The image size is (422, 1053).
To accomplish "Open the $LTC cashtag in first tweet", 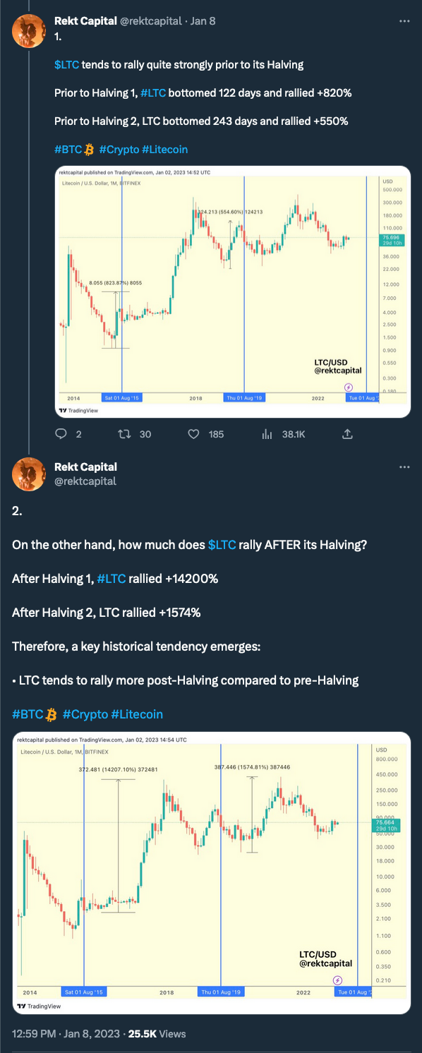I will pos(66,65).
